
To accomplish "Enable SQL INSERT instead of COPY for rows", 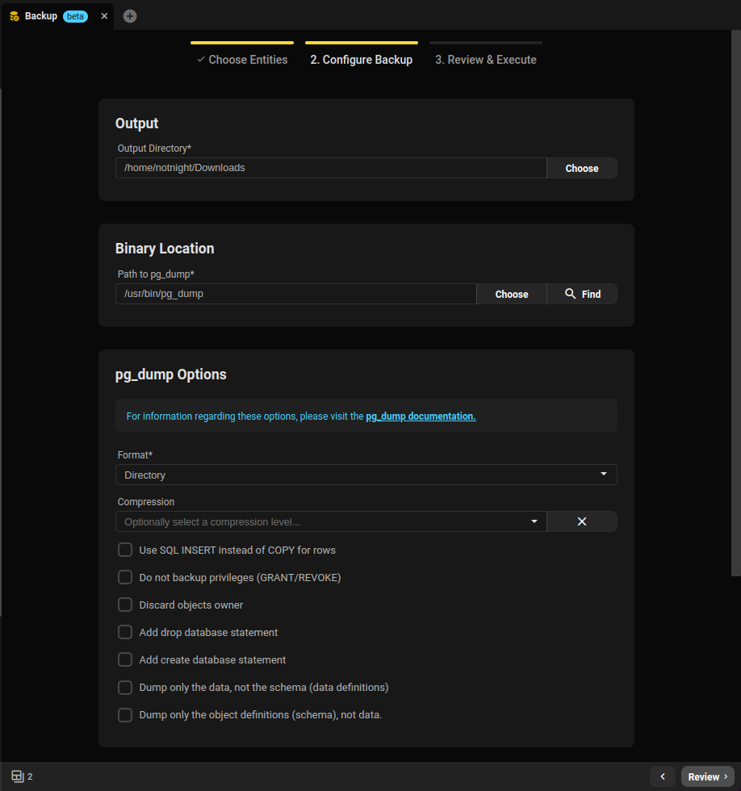I will click(125, 549).
